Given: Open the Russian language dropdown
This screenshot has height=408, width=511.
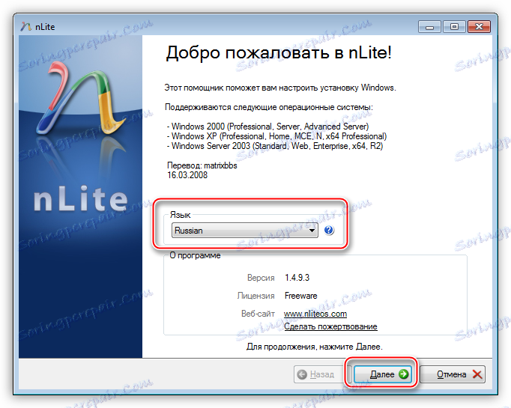Looking at the screenshot, I should (x=244, y=231).
